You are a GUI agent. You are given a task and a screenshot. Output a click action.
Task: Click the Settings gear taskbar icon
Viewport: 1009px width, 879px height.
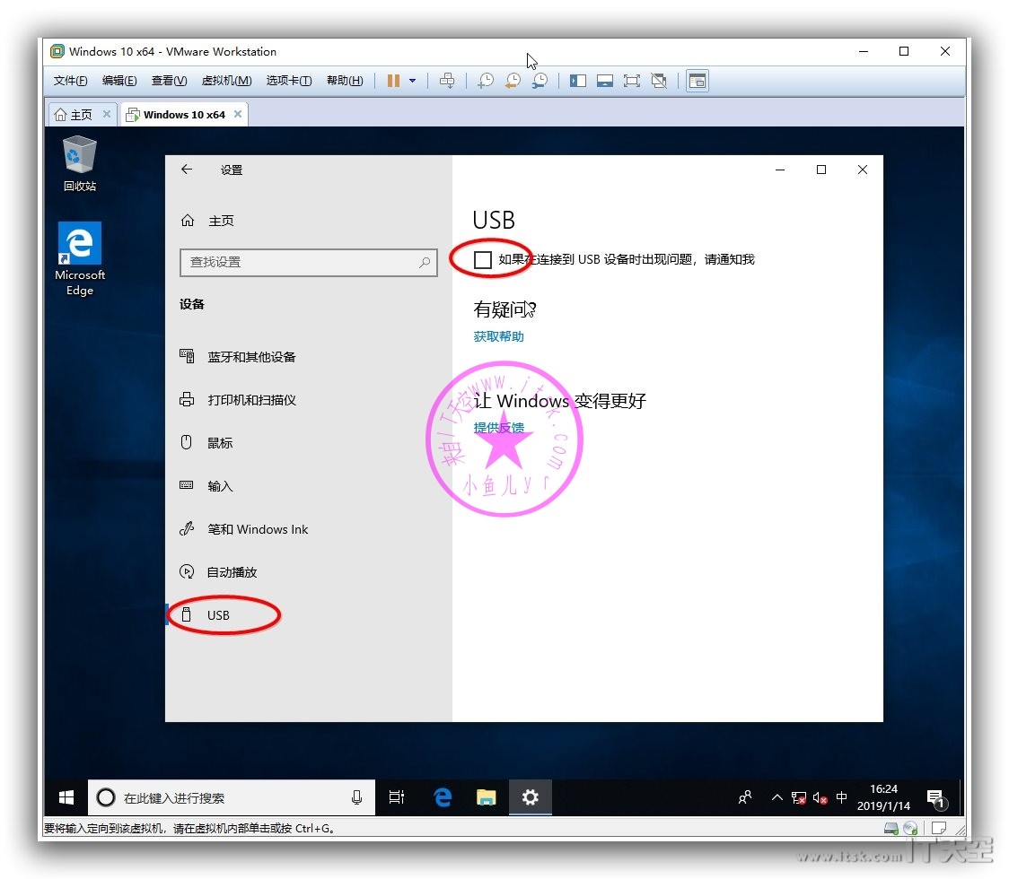tap(531, 798)
